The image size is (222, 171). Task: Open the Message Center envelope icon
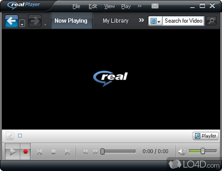pos(155,6)
